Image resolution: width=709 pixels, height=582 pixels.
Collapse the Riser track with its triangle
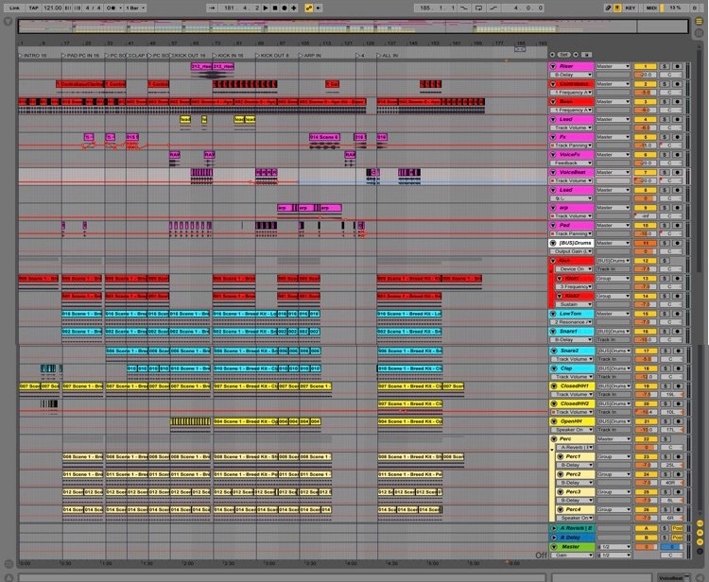click(x=553, y=66)
